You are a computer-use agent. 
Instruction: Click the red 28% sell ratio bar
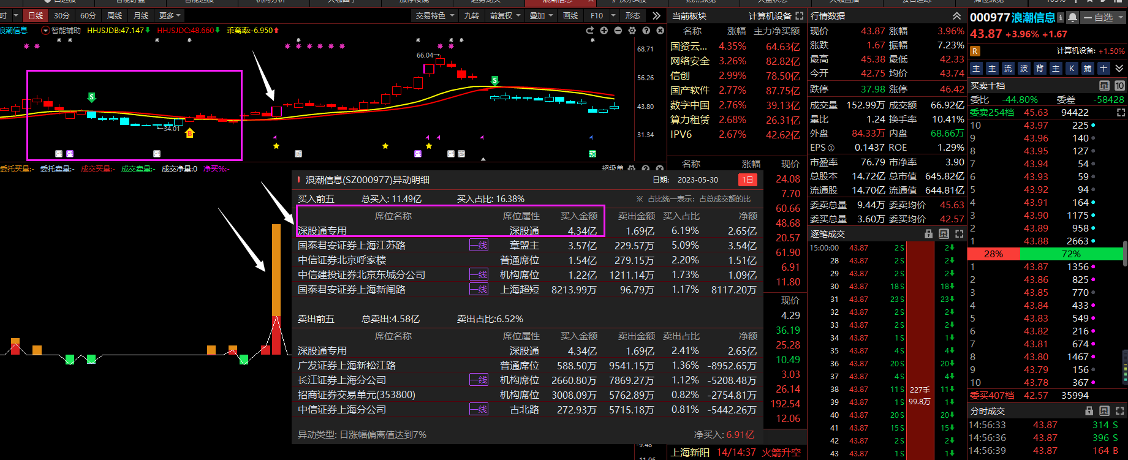click(x=993, y=254)
